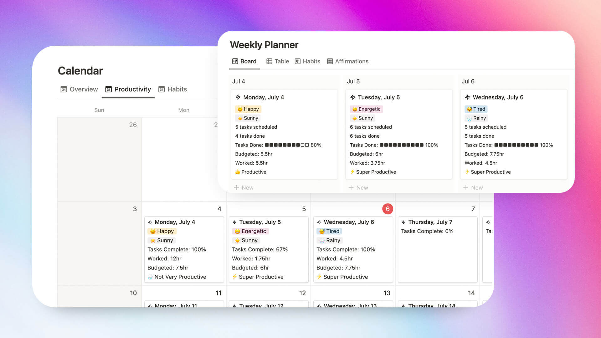Click the red notification badge on Wednesday July 6 calendar

(388, 209)
